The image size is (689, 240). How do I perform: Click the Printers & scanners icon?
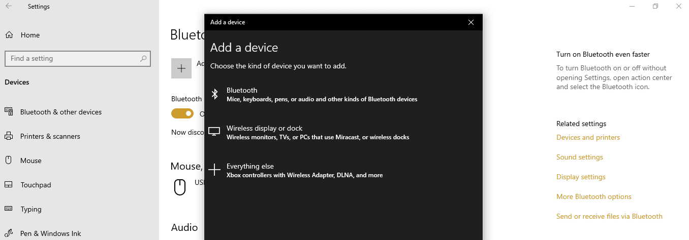(x=9, y=136)
